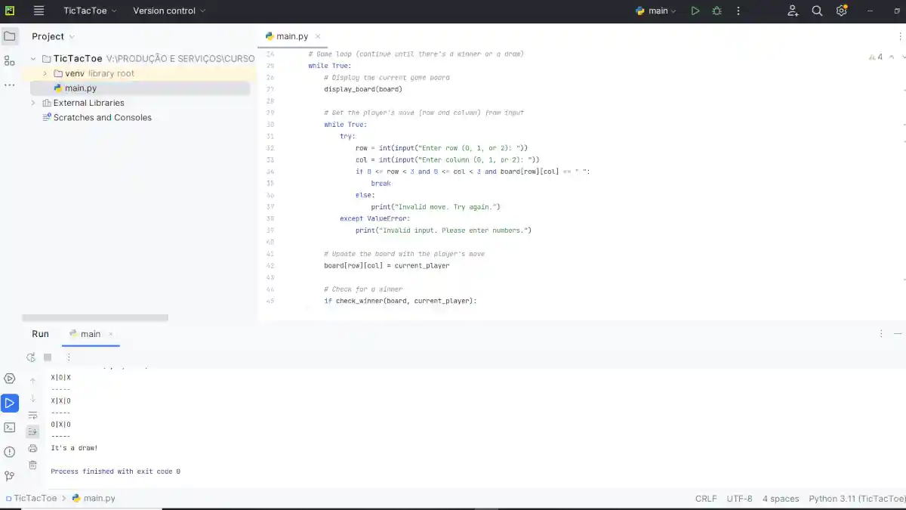906x510 pixels.
Task: Hide the Run tool window
Action: point(898,333)
